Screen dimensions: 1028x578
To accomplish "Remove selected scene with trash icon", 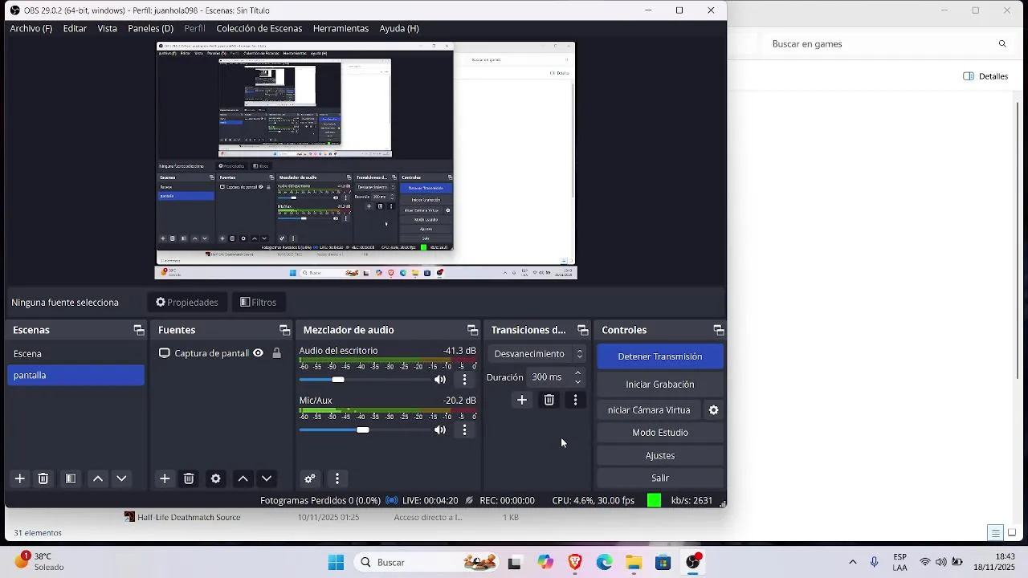I will coord(43,478).
